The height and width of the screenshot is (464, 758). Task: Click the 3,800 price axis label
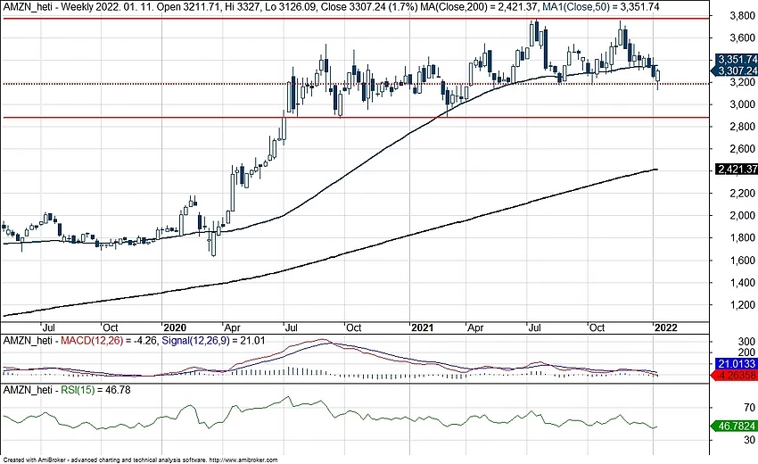(742, 16)
